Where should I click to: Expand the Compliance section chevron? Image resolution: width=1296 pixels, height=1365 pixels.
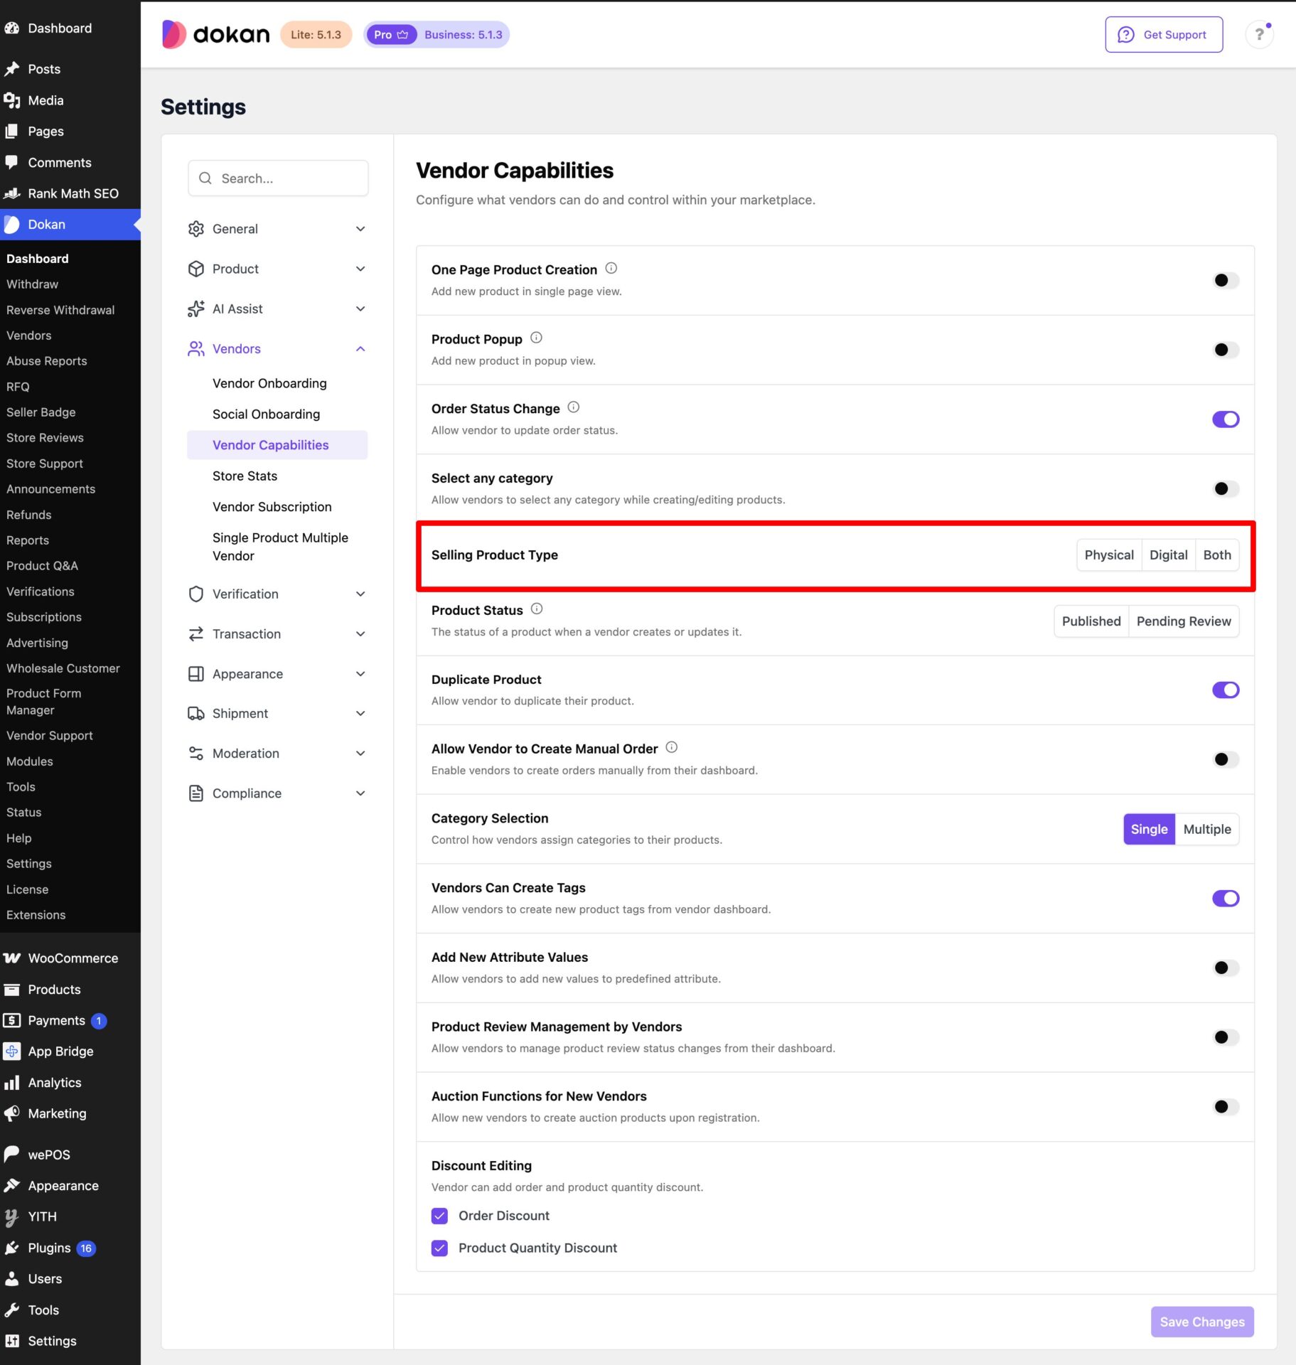coord(360,793)
